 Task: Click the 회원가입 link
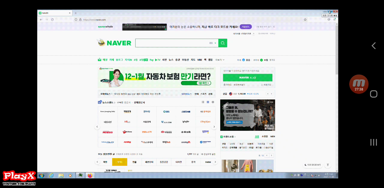[x=266, y=85]
